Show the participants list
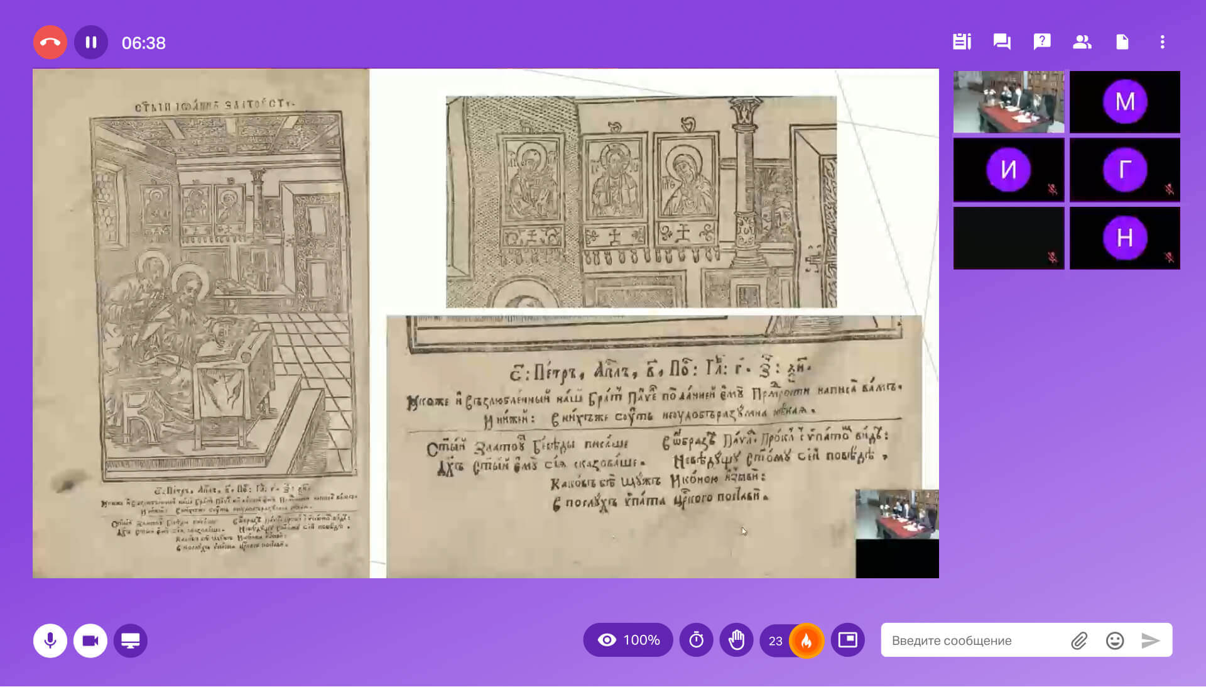Screen dimensions: 1206x687 (x=1082, y=42)
